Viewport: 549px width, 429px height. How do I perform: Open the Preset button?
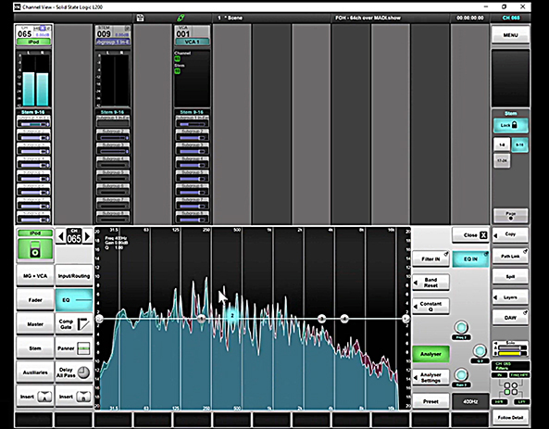[430, 401]
